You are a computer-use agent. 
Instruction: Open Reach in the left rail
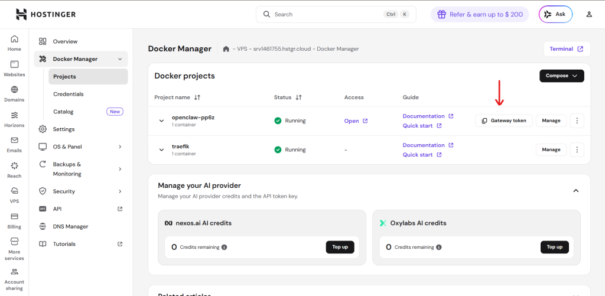coord(14,170)
